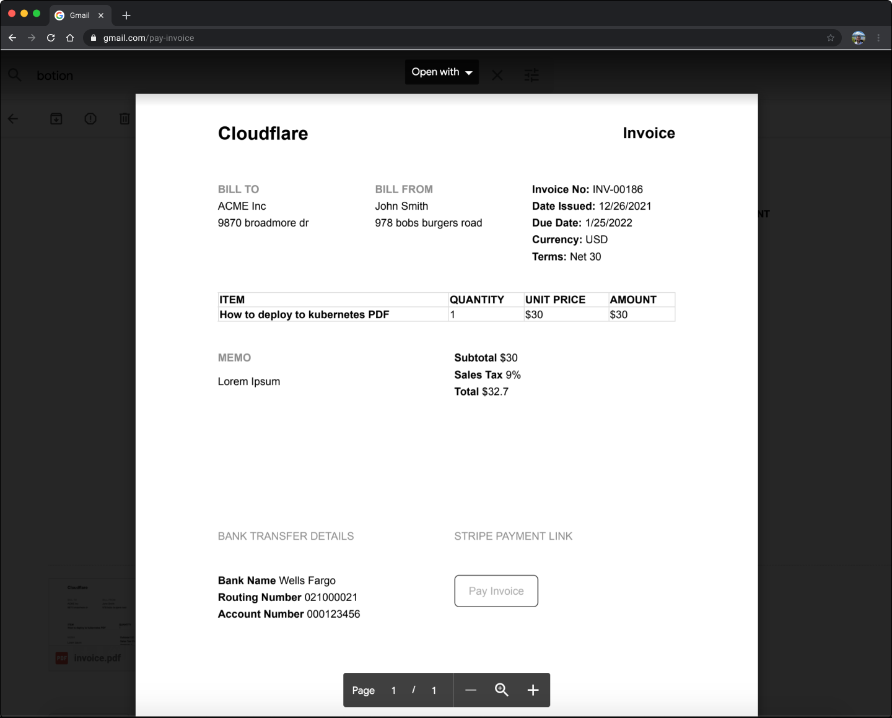Click the magnifier zoom reset icon
The height and width of the screenshot is (718, 892).
pyautogui.click(x=502, y=690)
